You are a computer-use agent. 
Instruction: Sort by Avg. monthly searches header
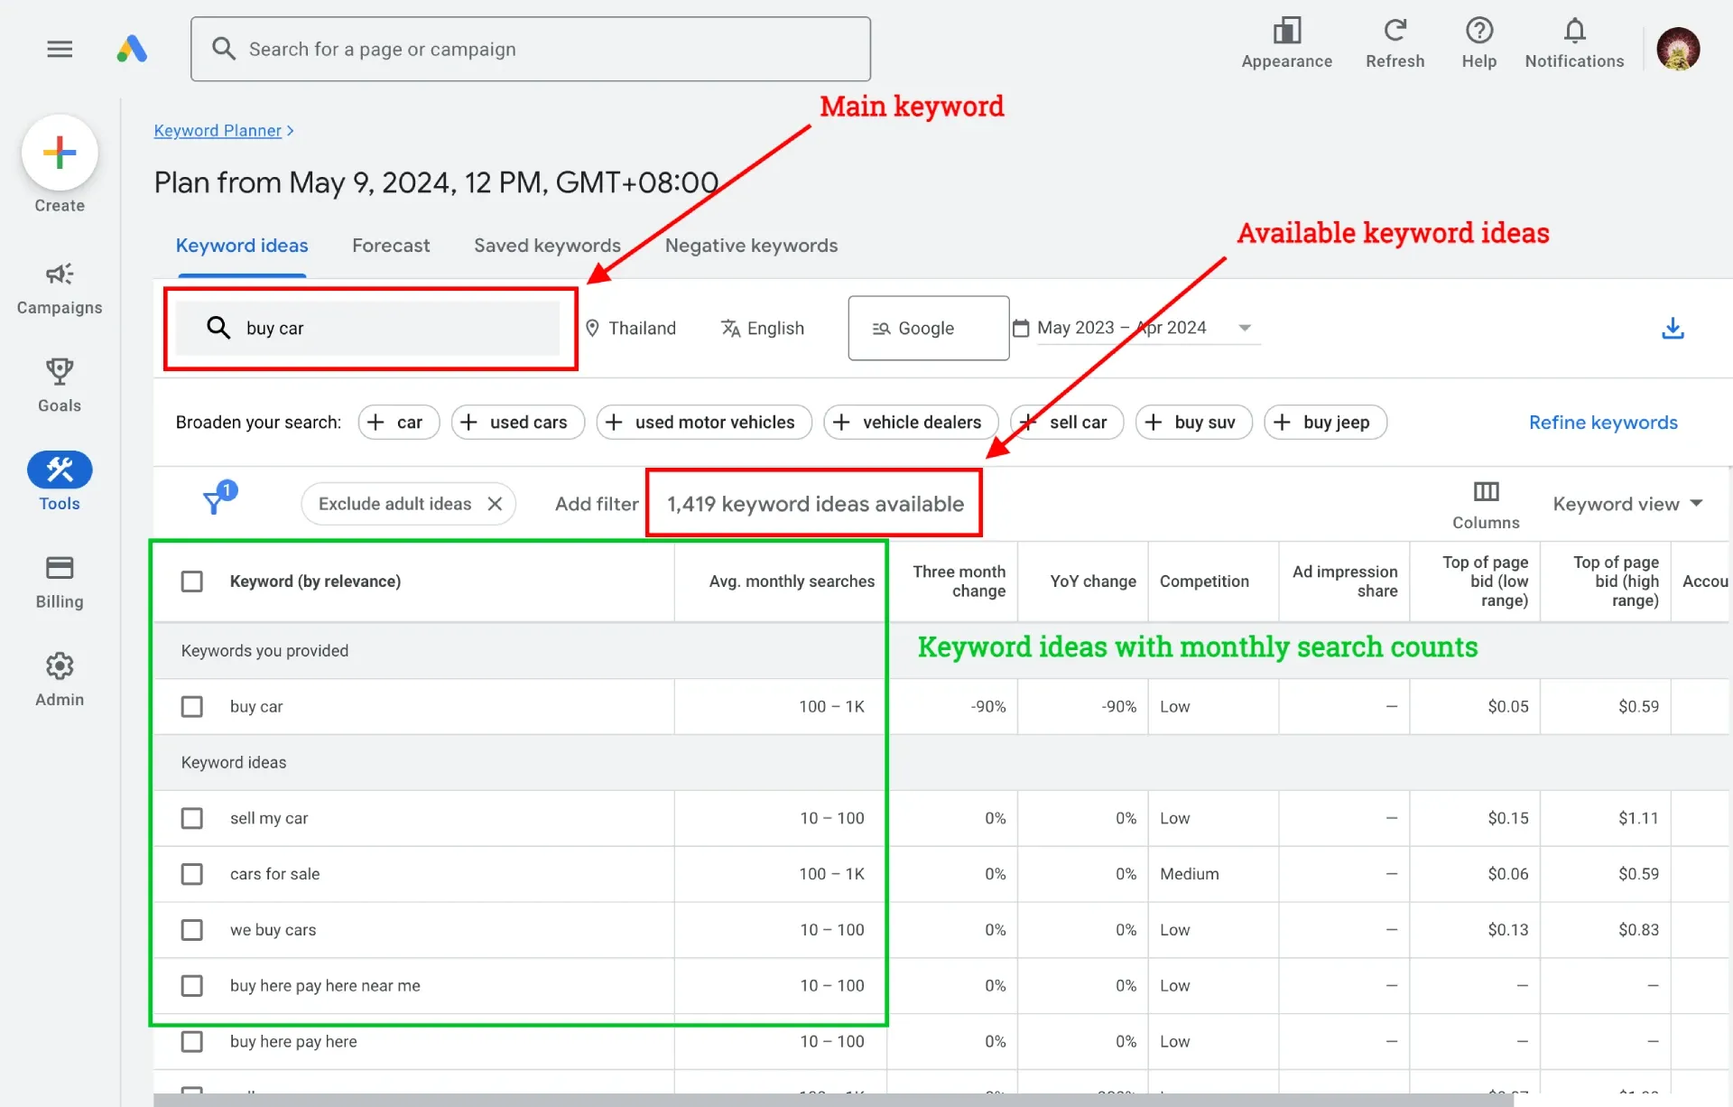point(792,581)
